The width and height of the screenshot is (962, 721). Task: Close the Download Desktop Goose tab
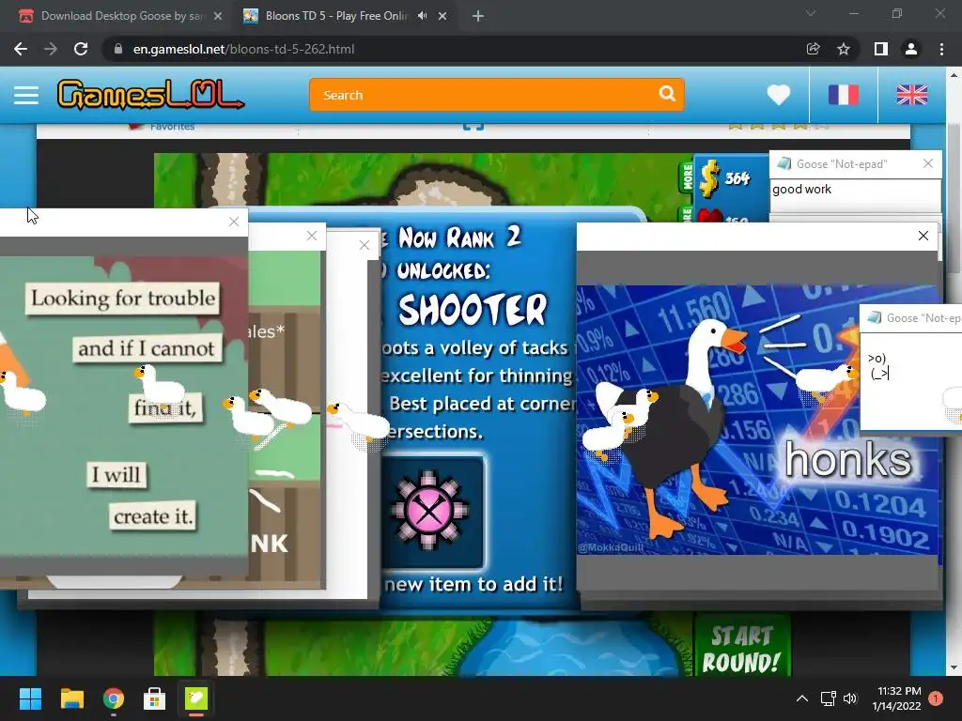click(x=218, y=16)
